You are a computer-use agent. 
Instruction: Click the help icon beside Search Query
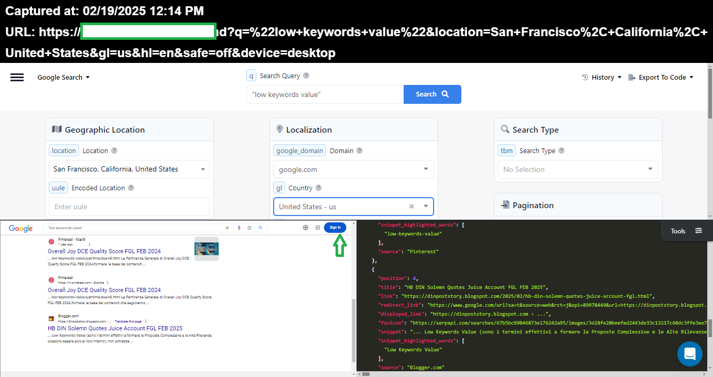[306, 76]
